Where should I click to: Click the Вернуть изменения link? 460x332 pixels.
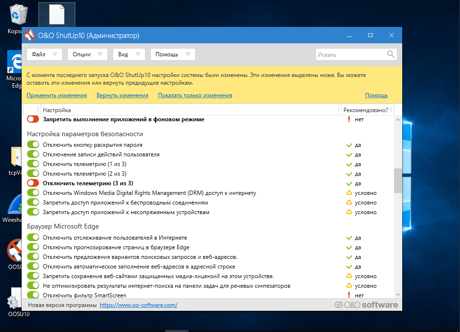coord(122,95)
